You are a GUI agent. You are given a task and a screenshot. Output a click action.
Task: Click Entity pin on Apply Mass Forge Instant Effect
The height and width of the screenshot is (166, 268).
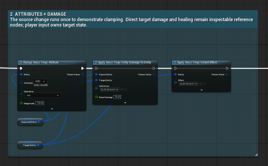pos(175,75)
